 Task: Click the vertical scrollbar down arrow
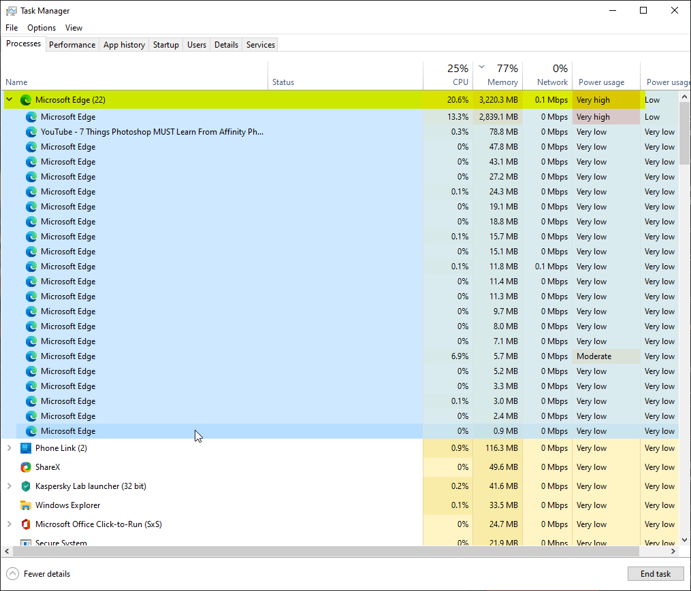pos(684,540)
